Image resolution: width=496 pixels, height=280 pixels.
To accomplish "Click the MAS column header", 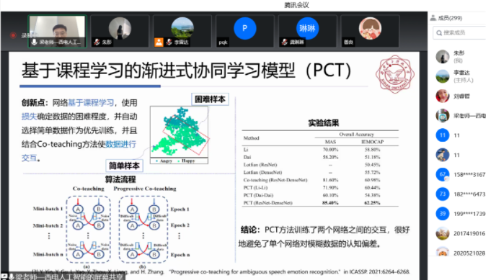I will click(x=330, y=142).
